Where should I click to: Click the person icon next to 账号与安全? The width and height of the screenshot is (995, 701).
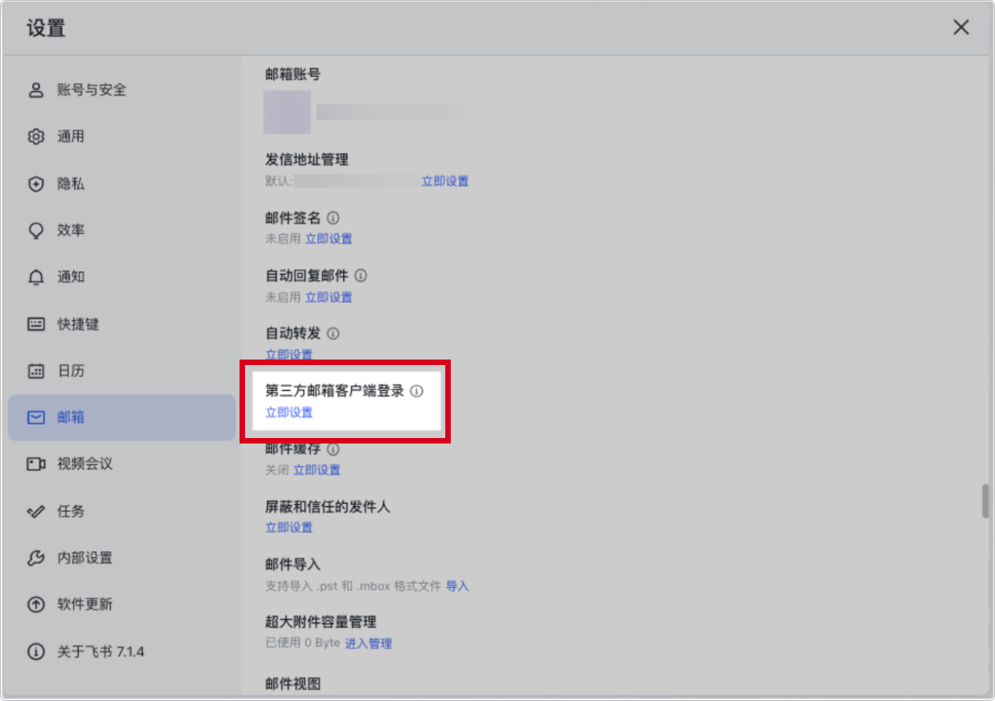click(36, 89)
